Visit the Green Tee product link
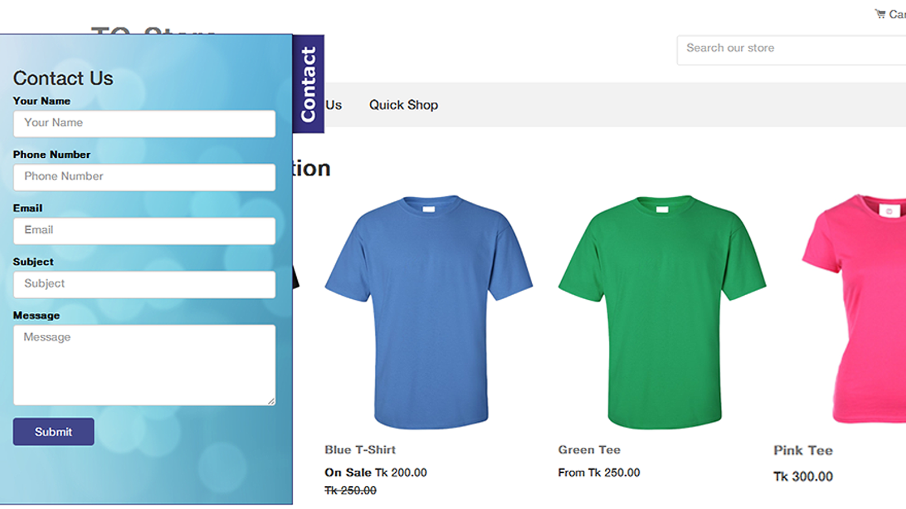906x509 pixels. (x=589, y=450)
